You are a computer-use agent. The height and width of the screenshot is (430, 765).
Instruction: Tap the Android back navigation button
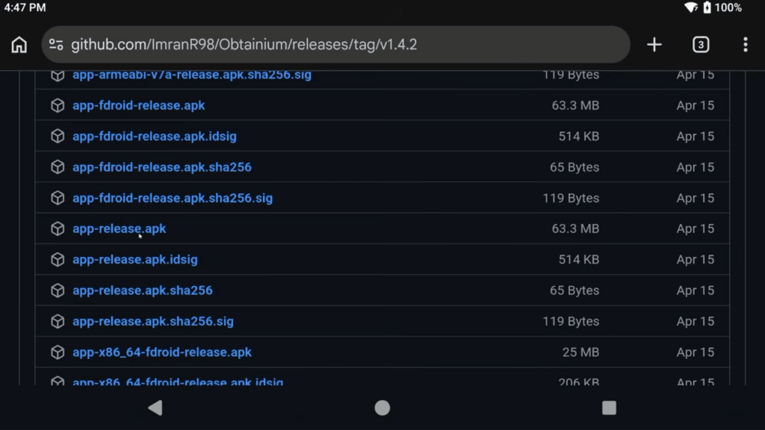pos(155,408)
